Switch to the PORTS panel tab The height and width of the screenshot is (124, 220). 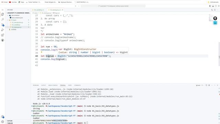(x=70, y=85)
